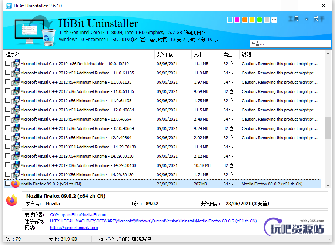Sort list by 安装日期 column header
The image size is (335, 245).
point(173,54)
